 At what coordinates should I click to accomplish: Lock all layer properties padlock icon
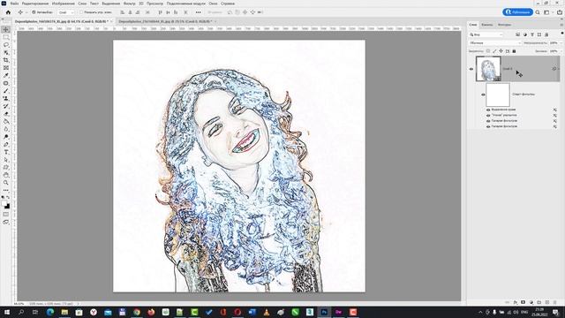[x=514, y=51]
